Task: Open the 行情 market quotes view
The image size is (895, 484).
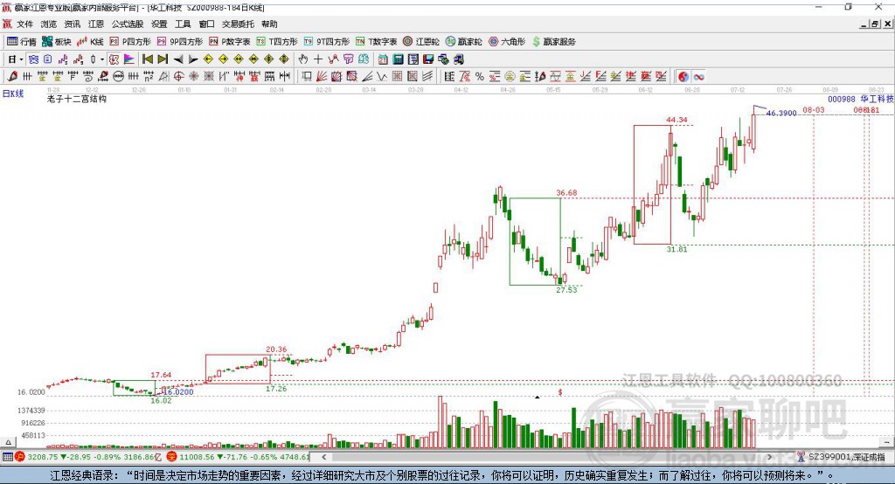Action: 21,42
